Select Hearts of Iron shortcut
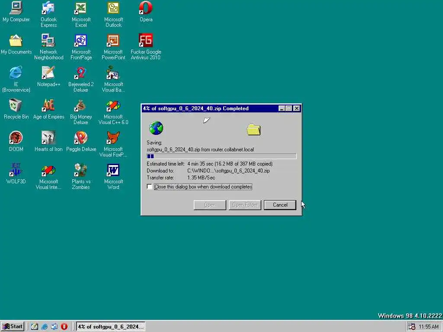 (x=48, y=142)
